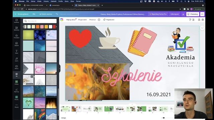Switch to the prezentacja browser tab
Viewport: 214px width, 120px height.
pos(61,5)
